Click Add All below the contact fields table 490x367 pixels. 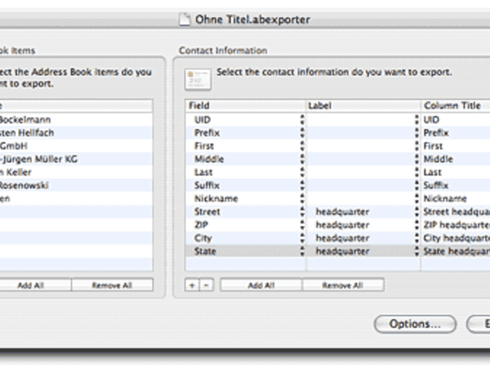pos(261,285)
